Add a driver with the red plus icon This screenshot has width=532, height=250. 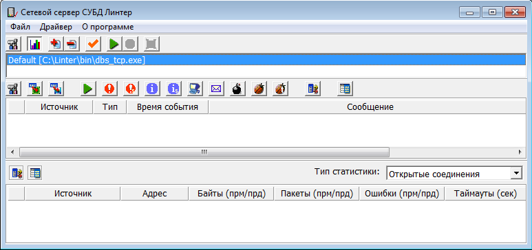[x=56, y=44]
